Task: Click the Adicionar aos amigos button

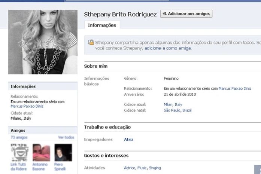Action: pos(186,13)
